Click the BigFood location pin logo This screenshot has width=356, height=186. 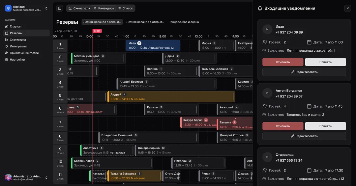pos(8,8)
